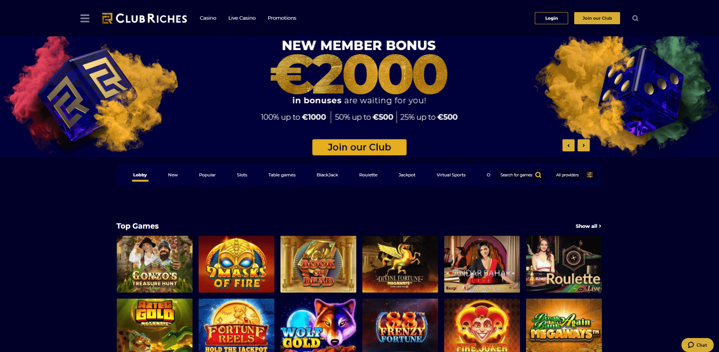Image resolution: width=719 pixels, height=352 pixels.
Task: Open the Live Casino menu item
Action: [x=242, y=18]
